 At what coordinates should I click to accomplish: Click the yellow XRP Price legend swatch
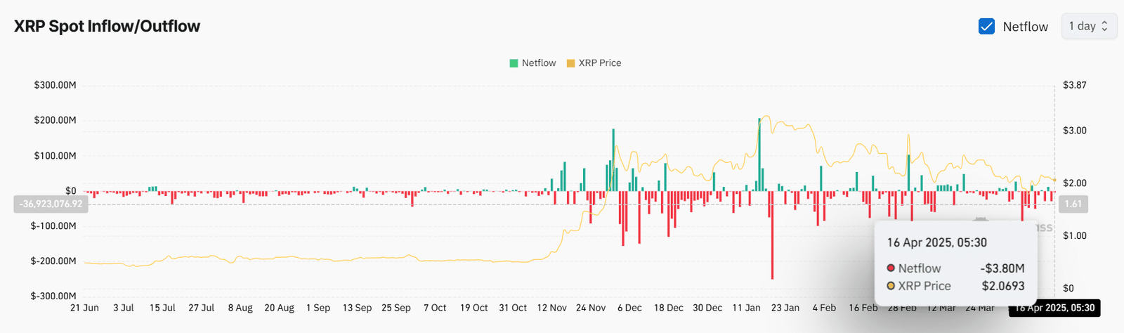pos(570,63)
